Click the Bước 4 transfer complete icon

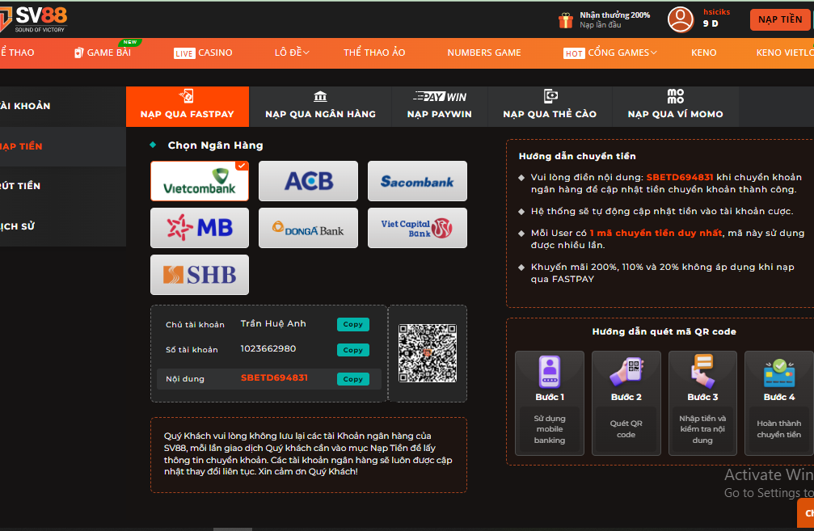tap(779, 373)
